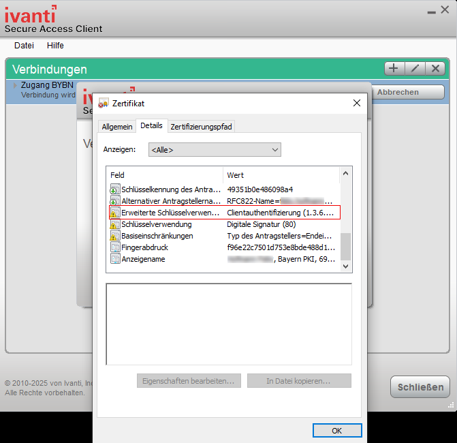The height and width of the screenshot is (443, 457).
Task: Click In Datei kopieren... button
Action: (299, 380)
